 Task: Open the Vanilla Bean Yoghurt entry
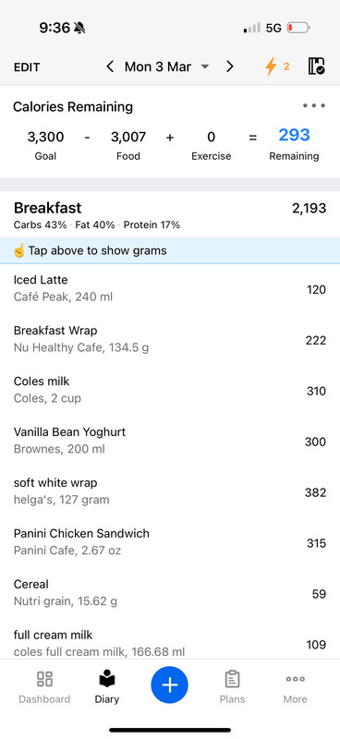(170, 441)
